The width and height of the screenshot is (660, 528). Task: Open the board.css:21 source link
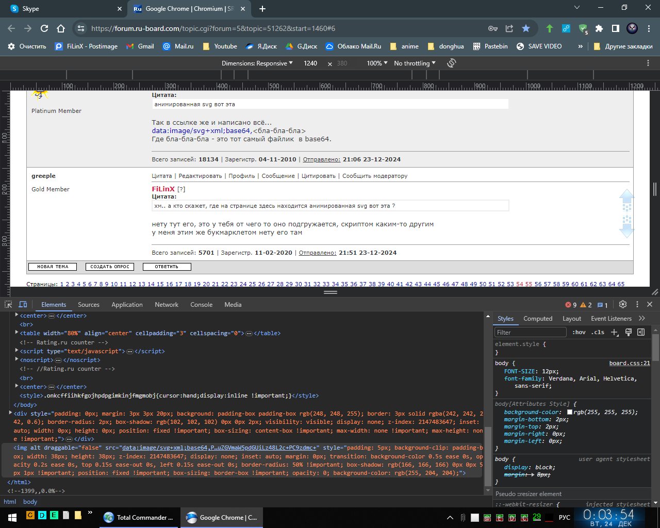click(630, 363)
